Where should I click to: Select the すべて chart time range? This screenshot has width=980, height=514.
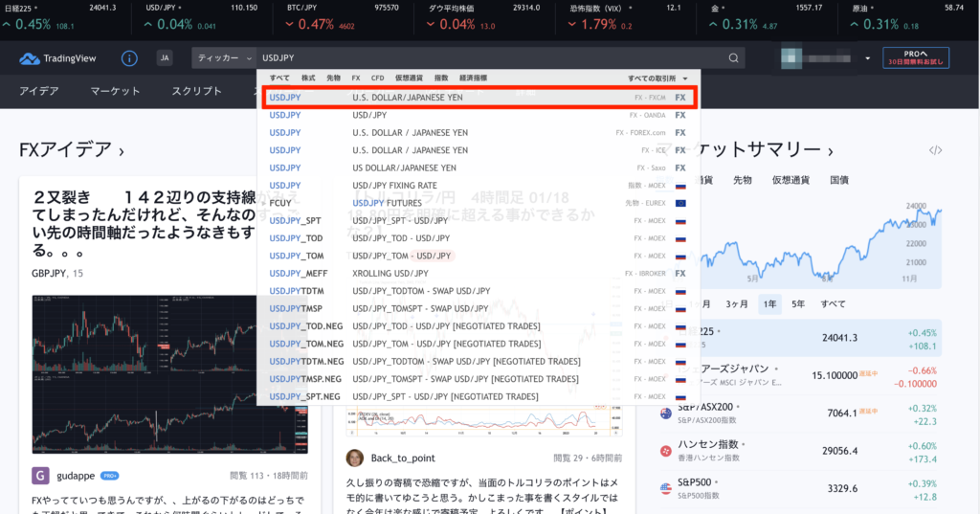833,303
